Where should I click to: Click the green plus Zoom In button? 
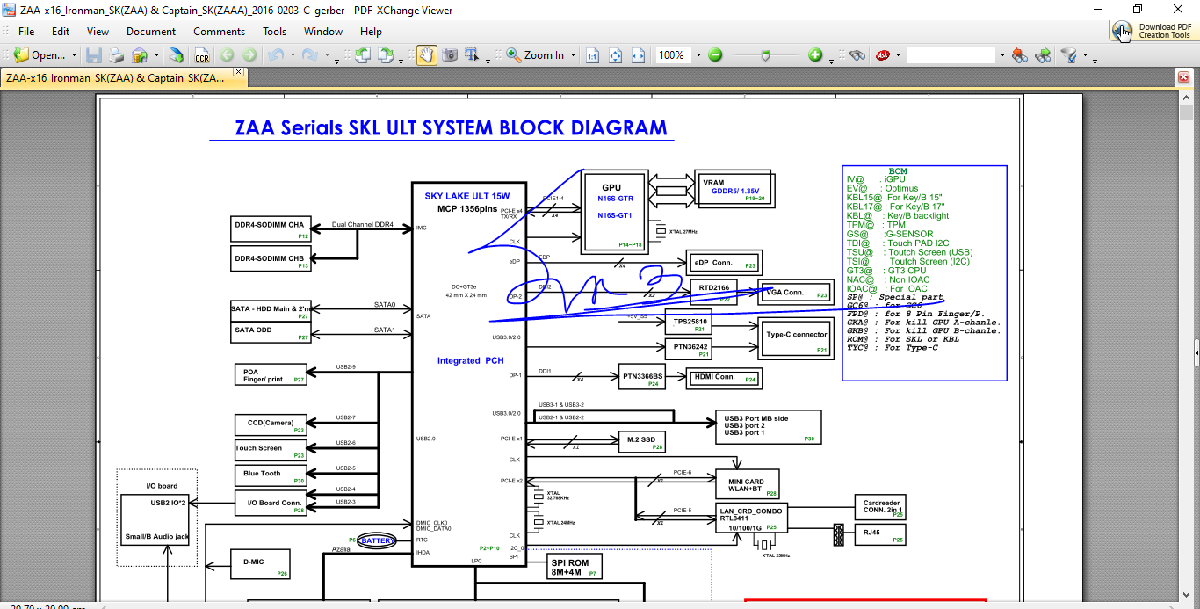pyautogui.click(x=816, y=54)
